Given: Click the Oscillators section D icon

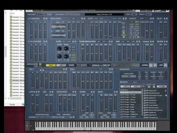Looking at the screenshot, I should [82, 18].
